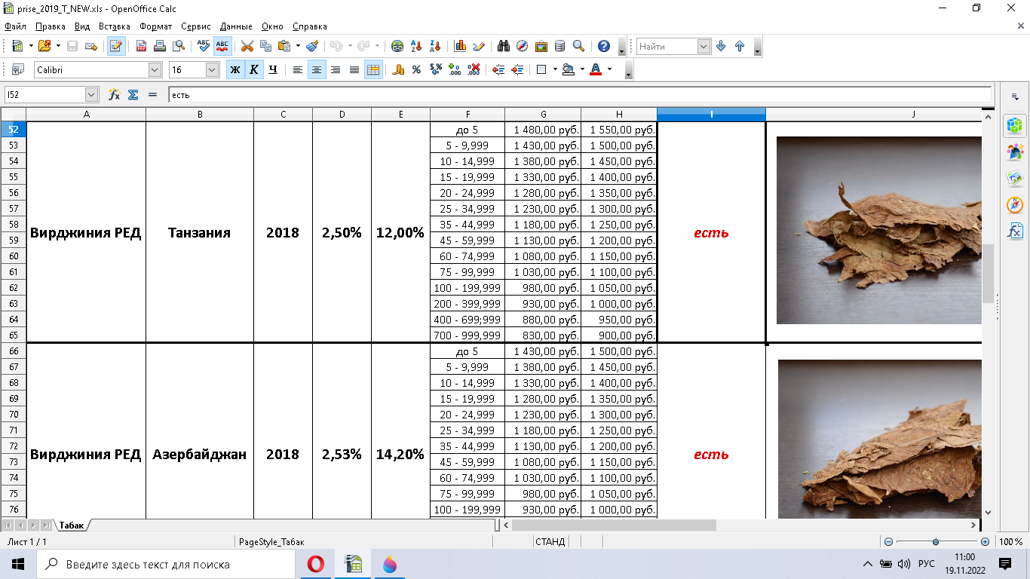Decrease the indent
This screenshot has width=1030, height=579.
tap(498, 69)
